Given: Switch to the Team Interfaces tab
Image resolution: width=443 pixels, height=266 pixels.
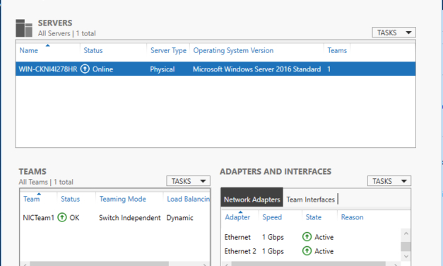Looking at the screenshot, I should coord(310,199).
